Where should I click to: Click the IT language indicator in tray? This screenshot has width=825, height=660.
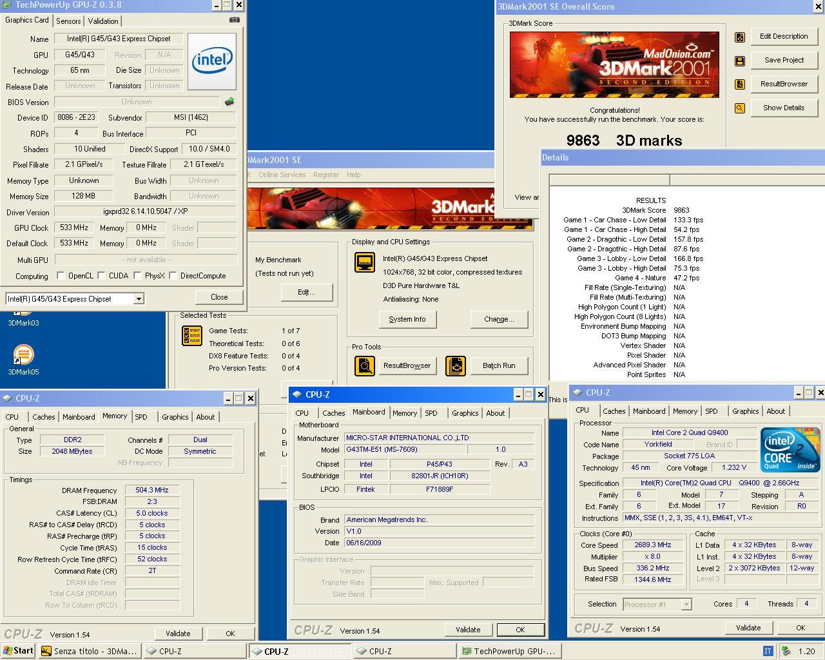pyautogui.click(x=768, y=651)
